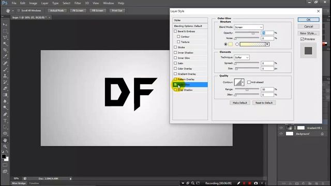Click camera snapshot icon in recording bar
The width and height of the screenshot is (331, 186).
(256, 183)
